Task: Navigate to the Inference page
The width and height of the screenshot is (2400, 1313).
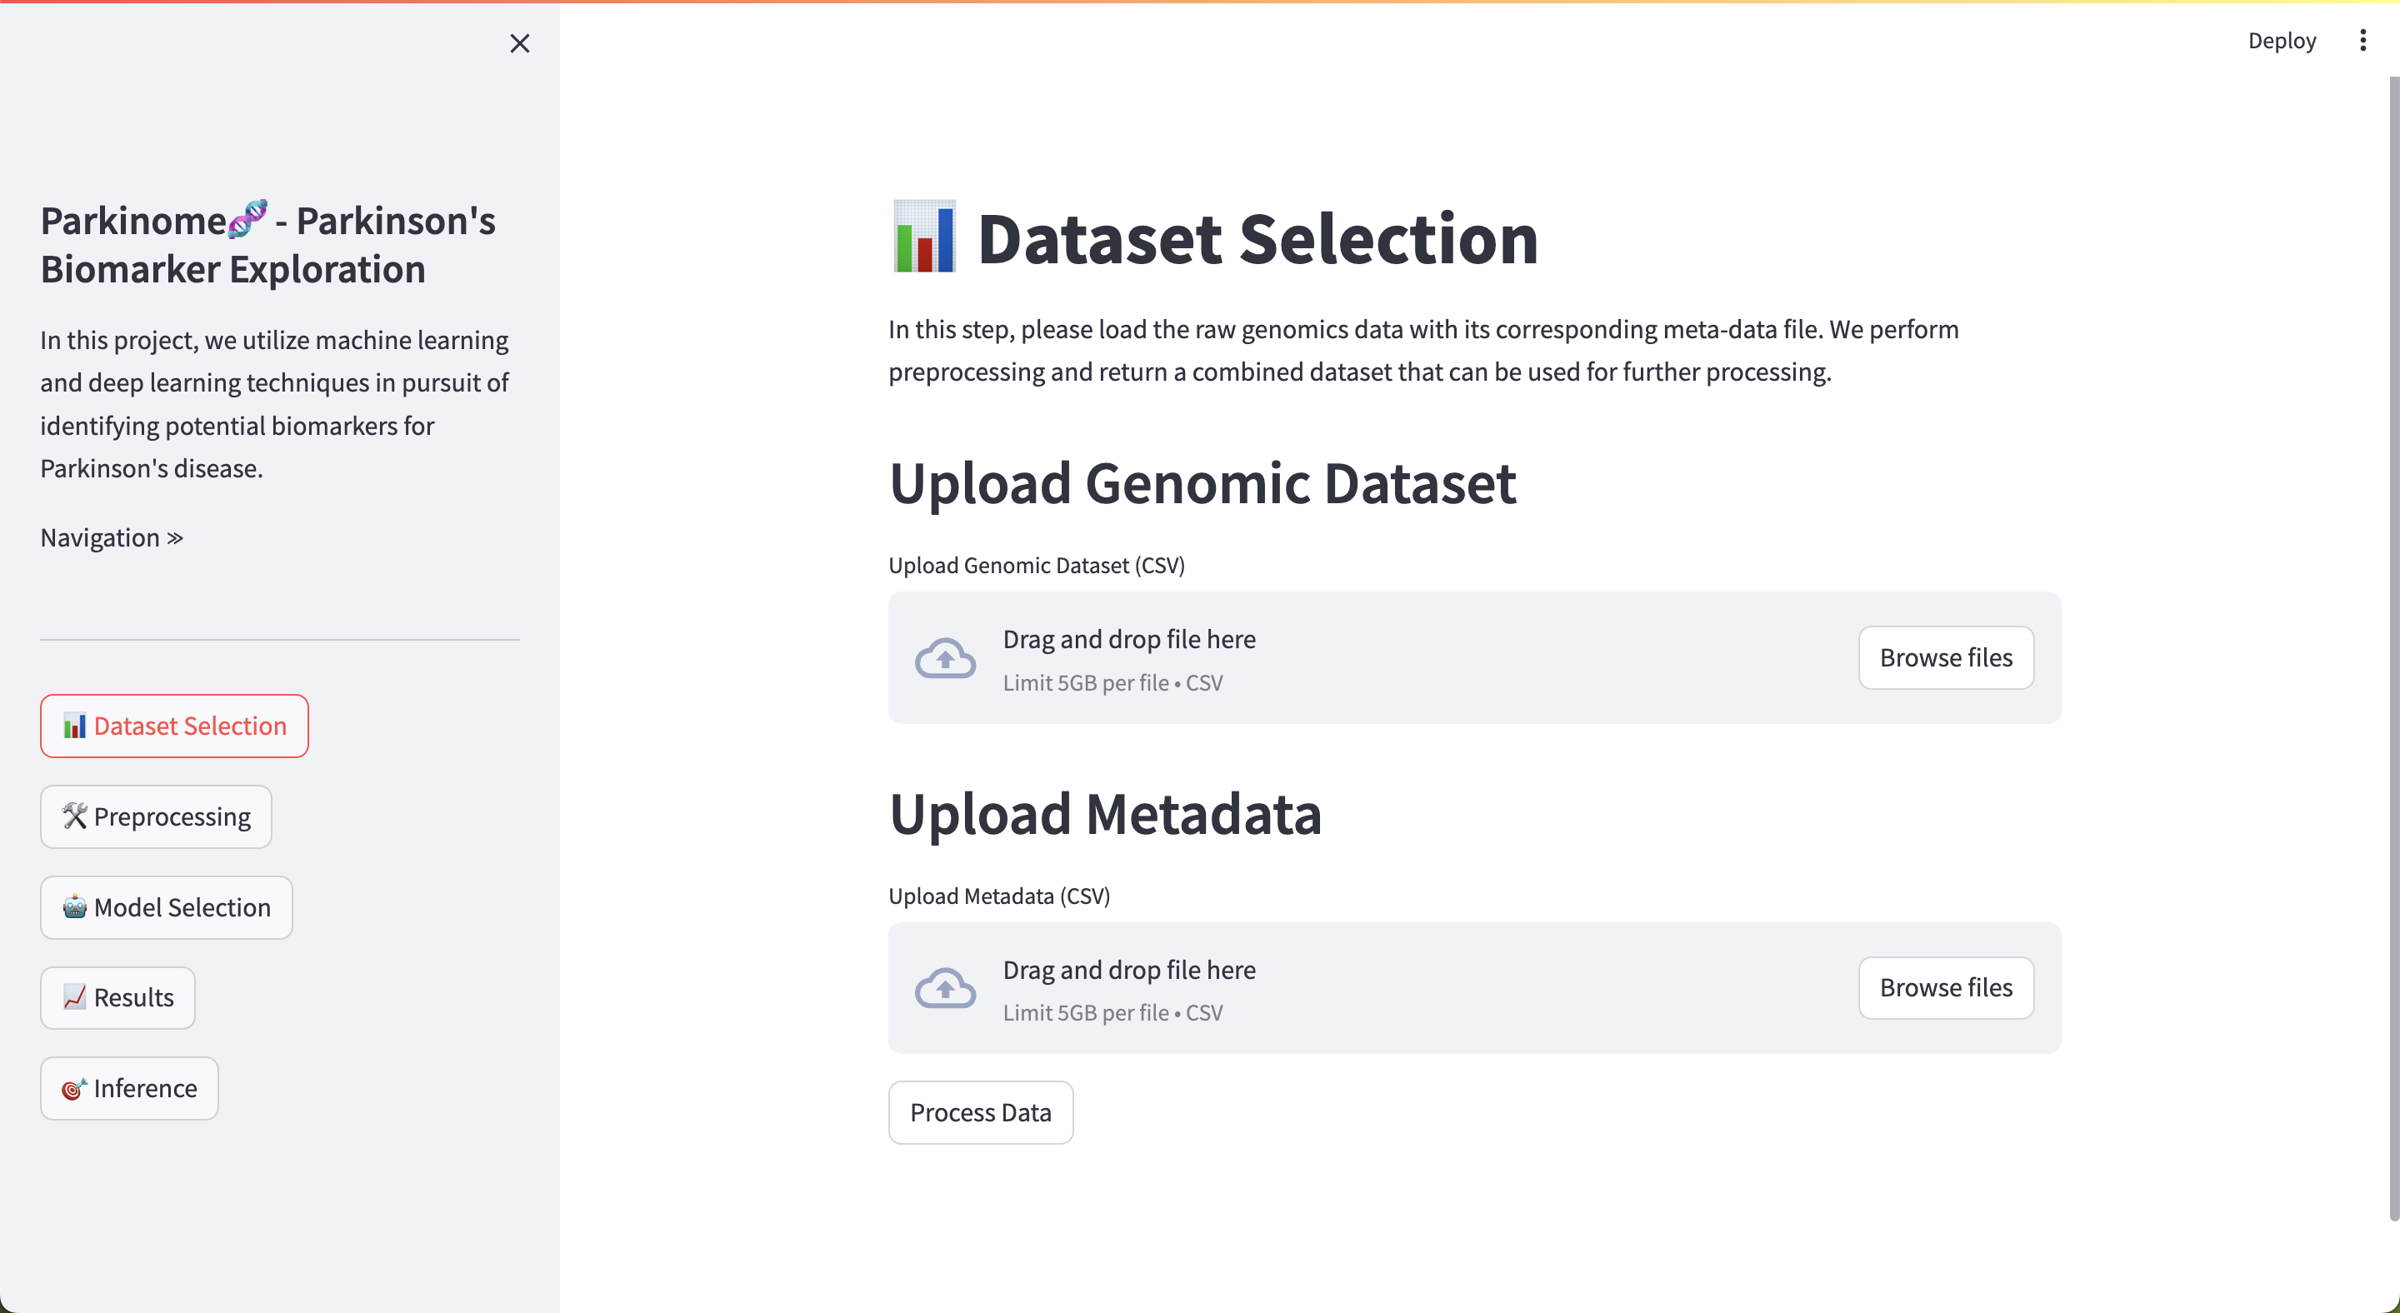Action: tap(128, 1088)
